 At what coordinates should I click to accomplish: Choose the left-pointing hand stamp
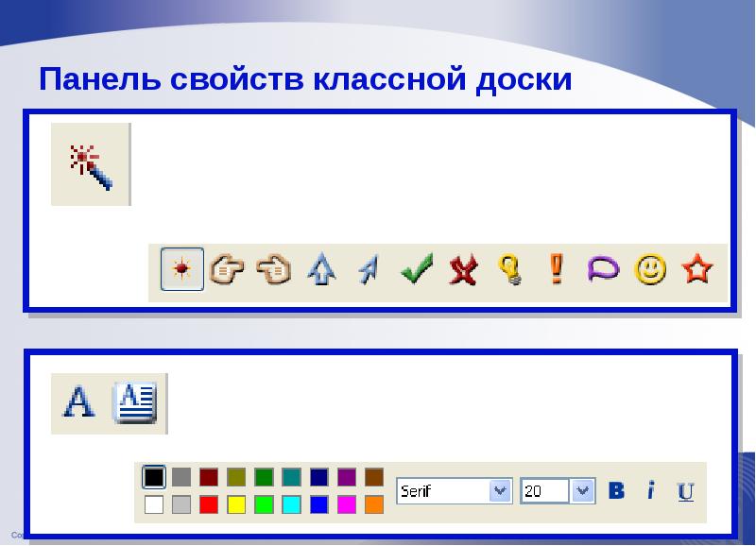coord(274,270)
